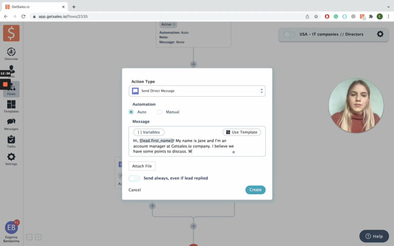The height and width of the screenshot is (246, 394).
Task: Click the browser address bar
Action: 166,16
